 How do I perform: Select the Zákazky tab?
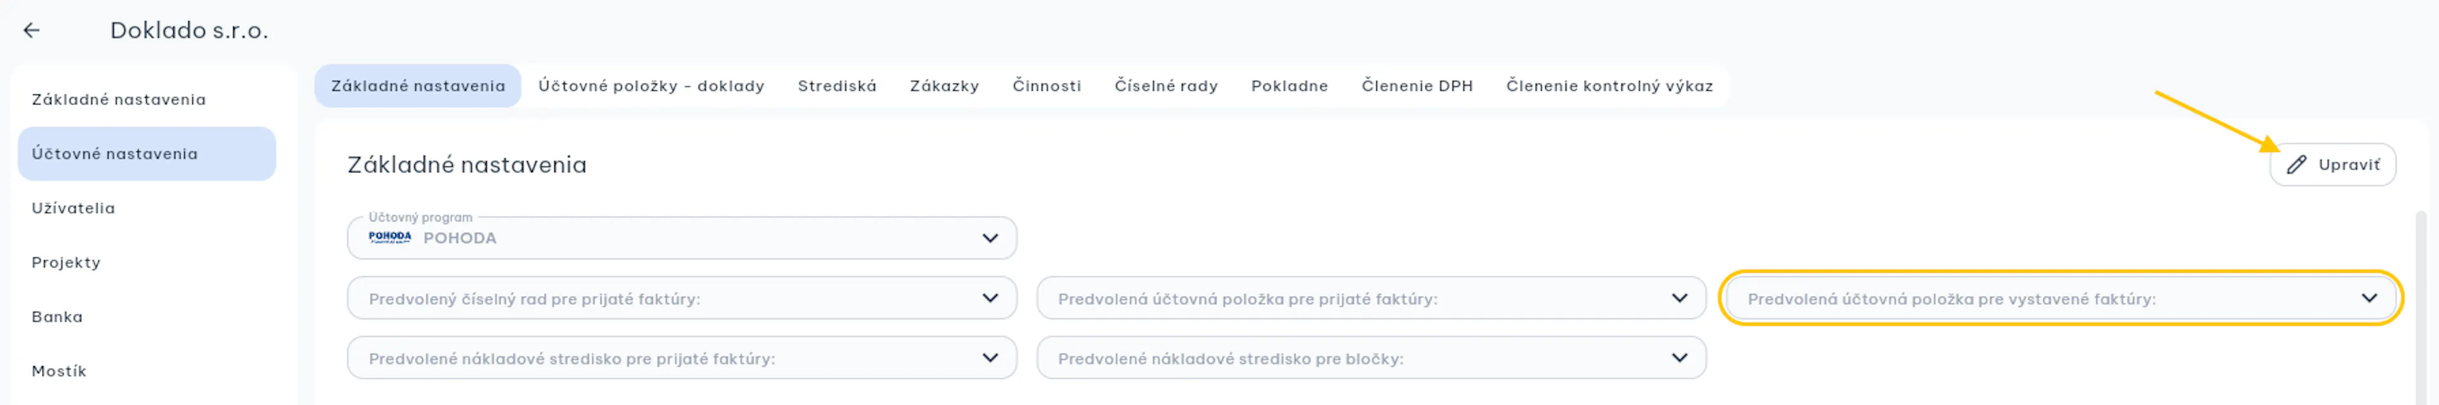(x=944, y=86)
